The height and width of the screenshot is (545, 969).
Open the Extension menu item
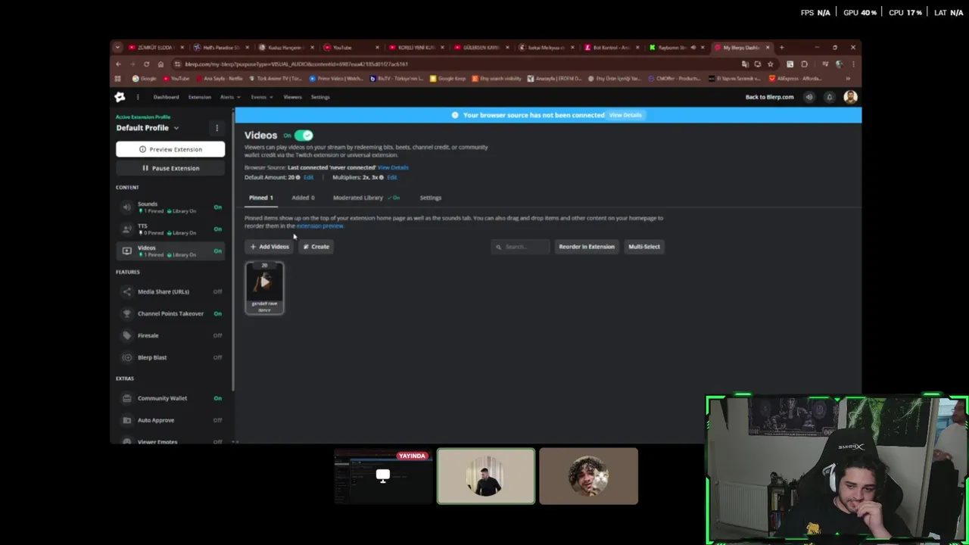click(x=200, y=97)
